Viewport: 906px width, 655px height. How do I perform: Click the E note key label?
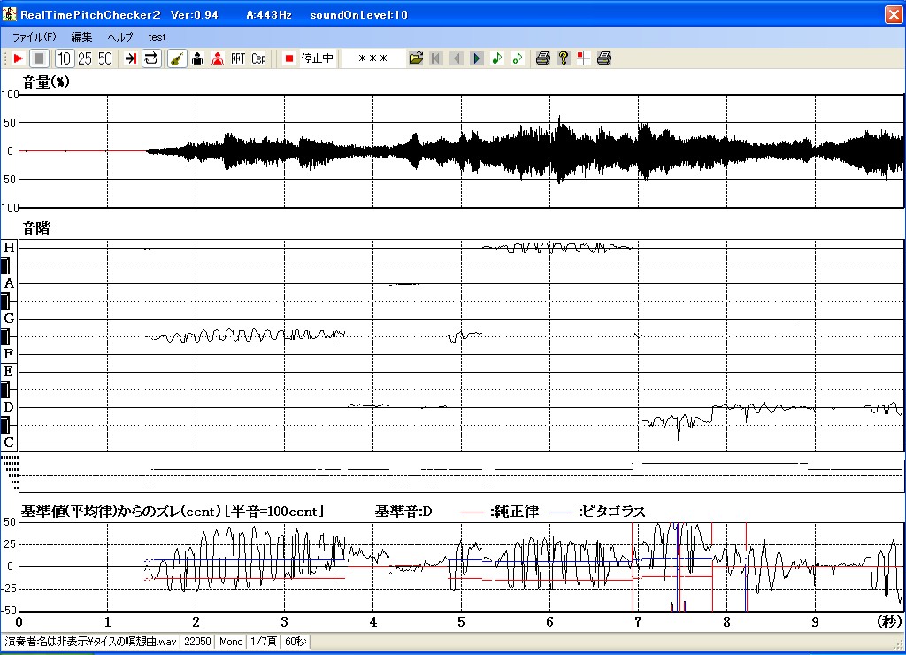pos(9,371)
